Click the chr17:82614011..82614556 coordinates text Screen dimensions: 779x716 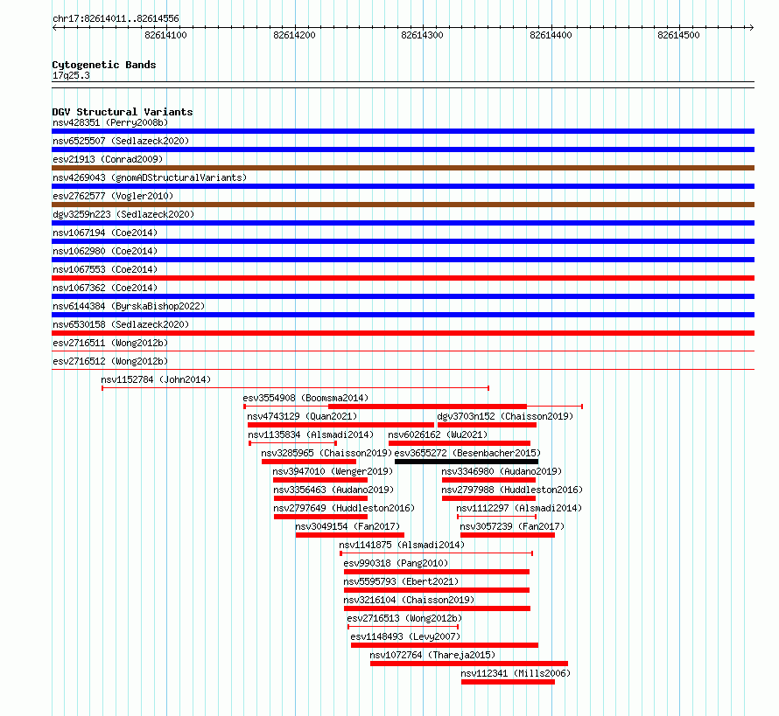point(116,18)
